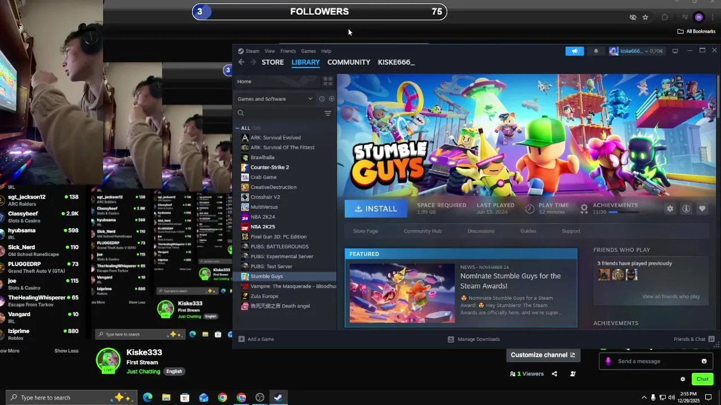Expand Games and Software dropdown
Screen dimensions: 721x405
tap(275, 99)
